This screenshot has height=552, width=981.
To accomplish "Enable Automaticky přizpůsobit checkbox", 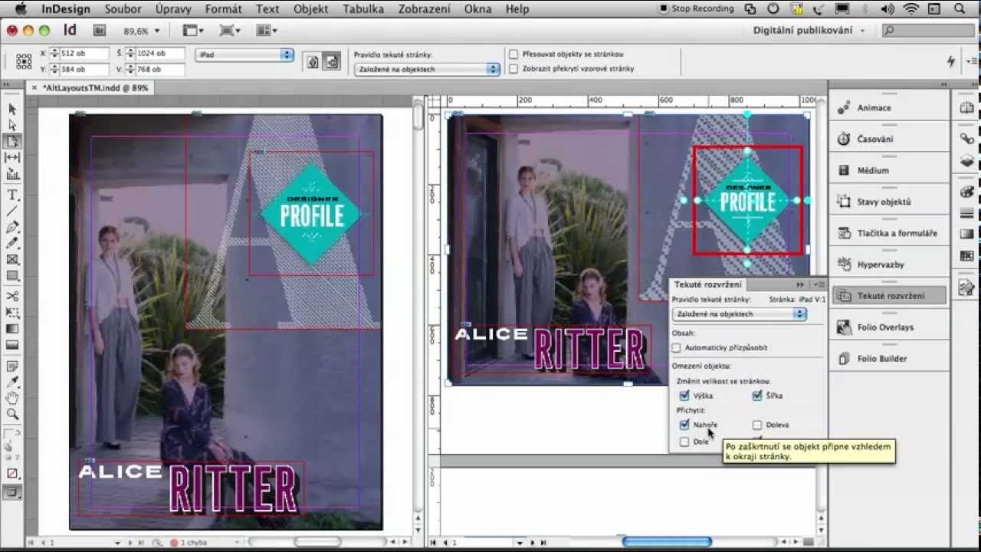I will coord(676,348).
